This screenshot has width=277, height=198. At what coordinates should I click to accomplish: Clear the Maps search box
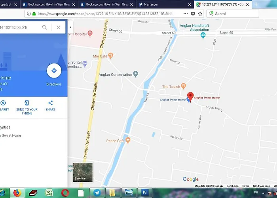click(59, 27)
